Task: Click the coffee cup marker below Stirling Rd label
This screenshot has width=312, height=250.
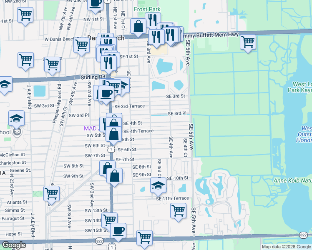Action: point(106,95)
